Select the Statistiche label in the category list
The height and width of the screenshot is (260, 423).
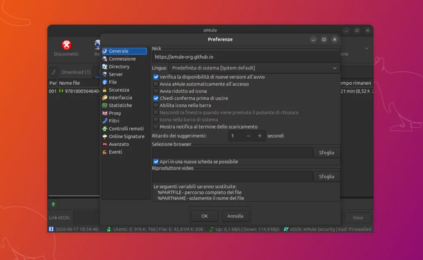coord(120,105)
